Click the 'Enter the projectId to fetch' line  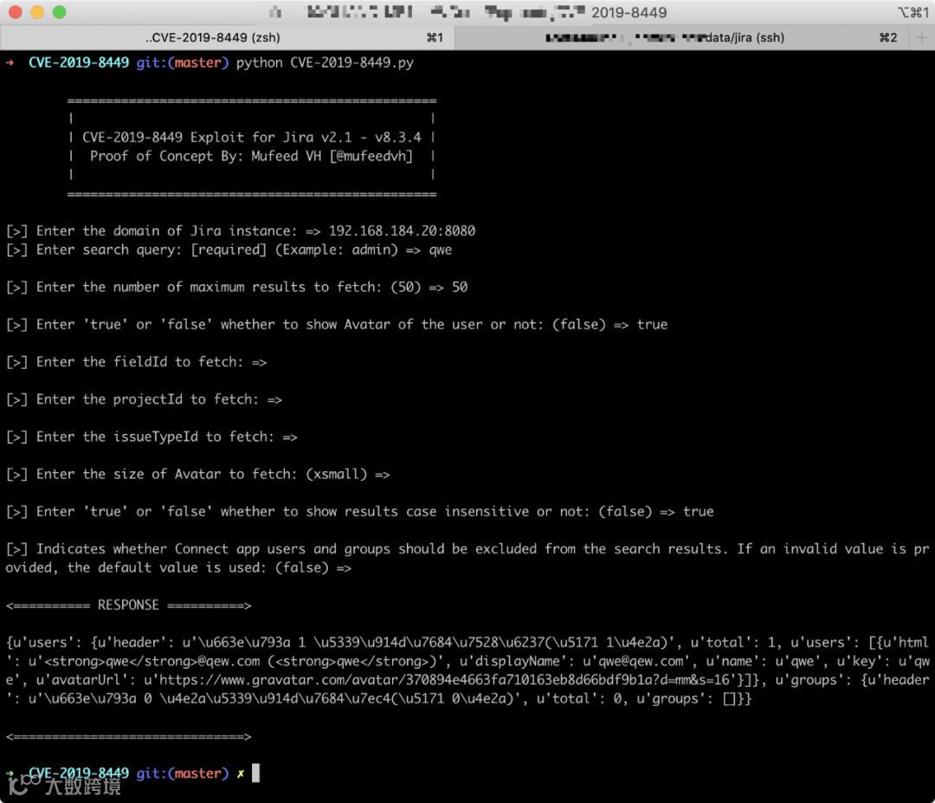(145, 399)
